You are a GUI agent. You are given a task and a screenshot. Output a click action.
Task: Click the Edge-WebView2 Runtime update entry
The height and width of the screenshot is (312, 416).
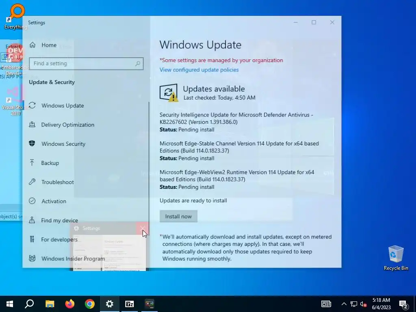237,179
